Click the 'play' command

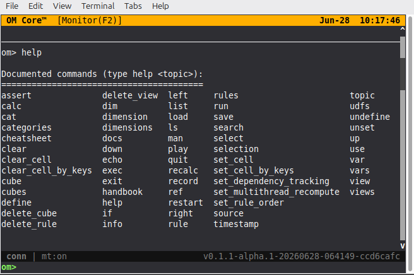[x=178, y=149]
